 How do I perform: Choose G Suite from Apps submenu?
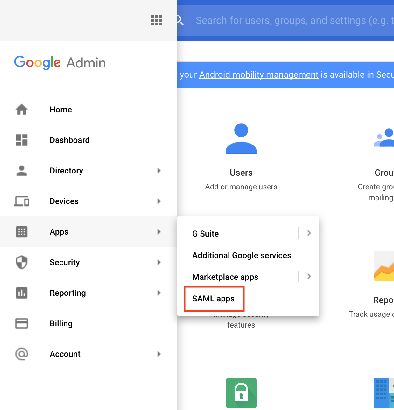pos(206,234)
